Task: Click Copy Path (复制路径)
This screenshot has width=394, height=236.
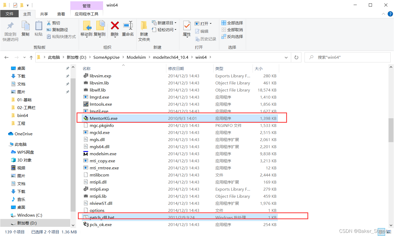Action: [57, 30]
